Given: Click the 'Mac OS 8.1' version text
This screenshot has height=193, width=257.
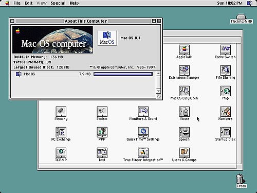Looking at the screenshot, I should tap(131, 38).
